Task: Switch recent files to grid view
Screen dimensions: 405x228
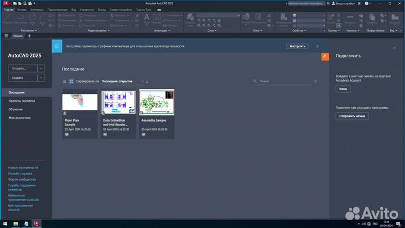Action: click(x=71, y=81)
